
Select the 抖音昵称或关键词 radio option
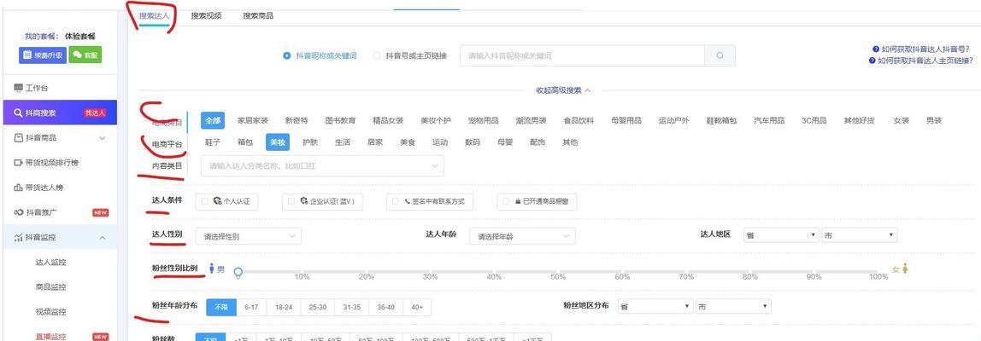pos(286,55)
